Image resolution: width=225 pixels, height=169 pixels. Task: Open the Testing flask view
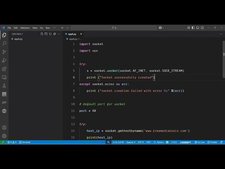[x=4, y=86]
